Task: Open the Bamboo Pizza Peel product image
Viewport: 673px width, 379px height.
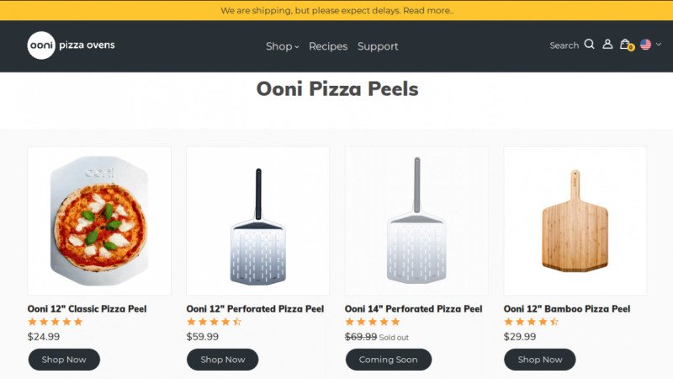Action: (575, 221)
